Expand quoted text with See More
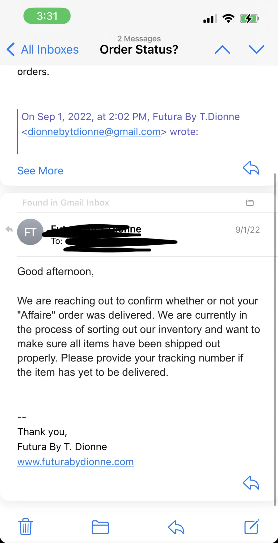 40,171
